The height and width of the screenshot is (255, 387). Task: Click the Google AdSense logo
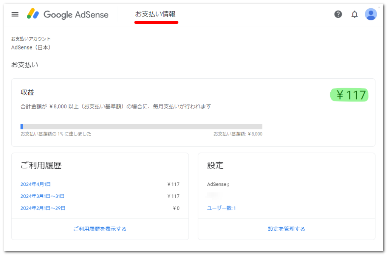(x=68, y=14)
